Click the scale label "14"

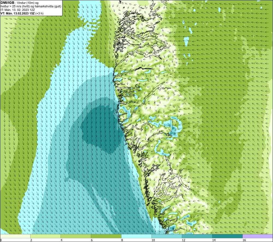[214, 240]
